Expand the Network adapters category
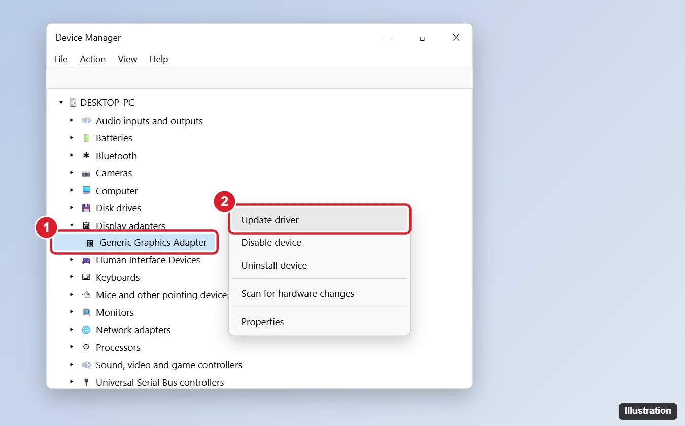685x426 pixels. (72, 330)
